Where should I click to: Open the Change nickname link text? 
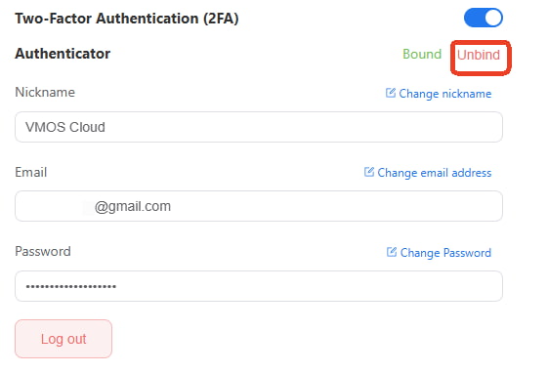point(445,94)
